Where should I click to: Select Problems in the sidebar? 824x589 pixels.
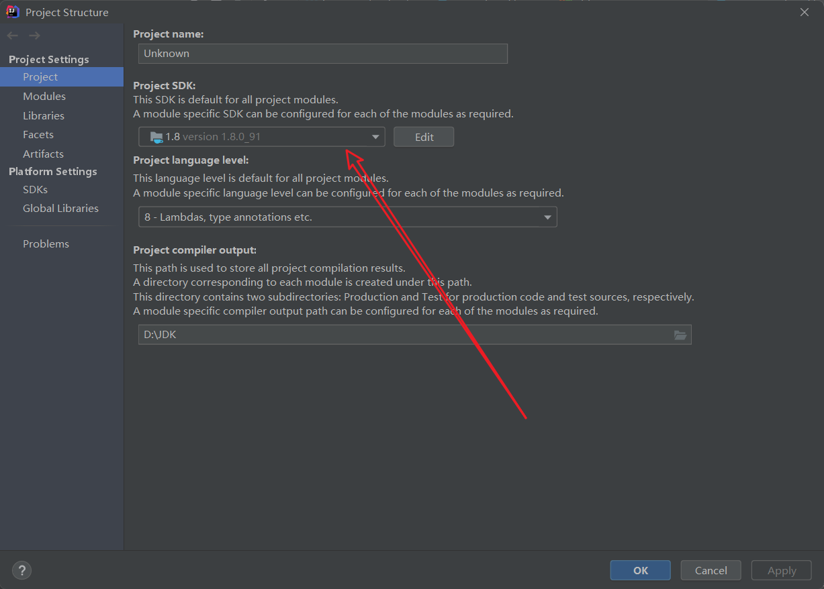[x=46, y=244]
